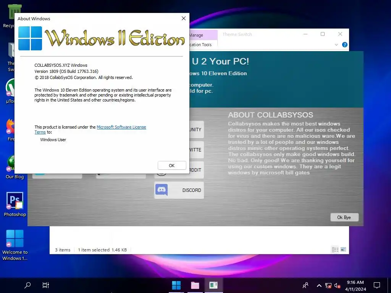Image resolution: width=391 pixels, height=293 pixels.
Task: Maximize the Theme Switch Explorer window
Action: coord(323,34)
